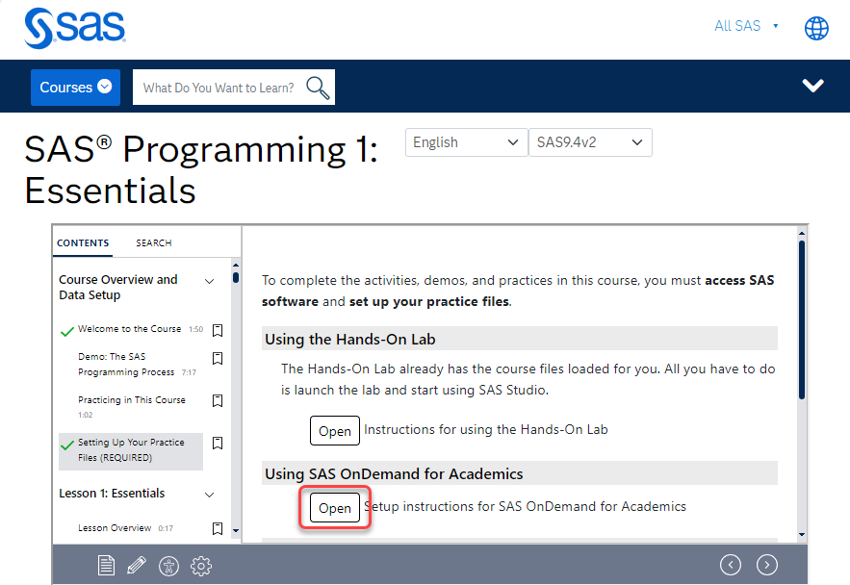850x585 pixels.
Task: Open the player settings gear icon
Action: [x=200, y=565]
